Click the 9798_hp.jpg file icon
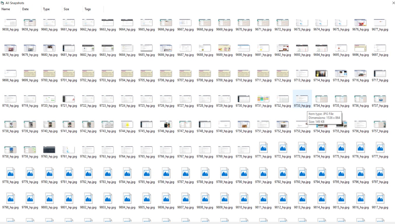The image size is (395, 224). click(x=10, y=199)
